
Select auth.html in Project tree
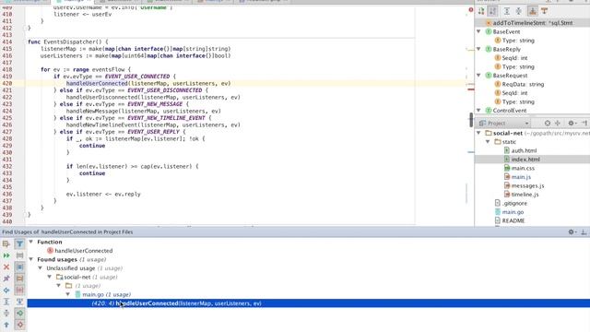click(524, 150)
